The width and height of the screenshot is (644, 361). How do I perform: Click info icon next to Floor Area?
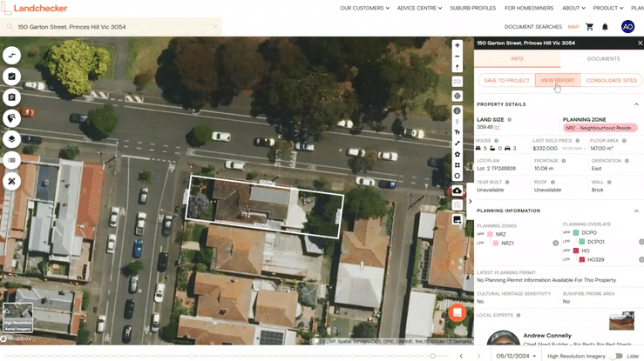point(624,141)
